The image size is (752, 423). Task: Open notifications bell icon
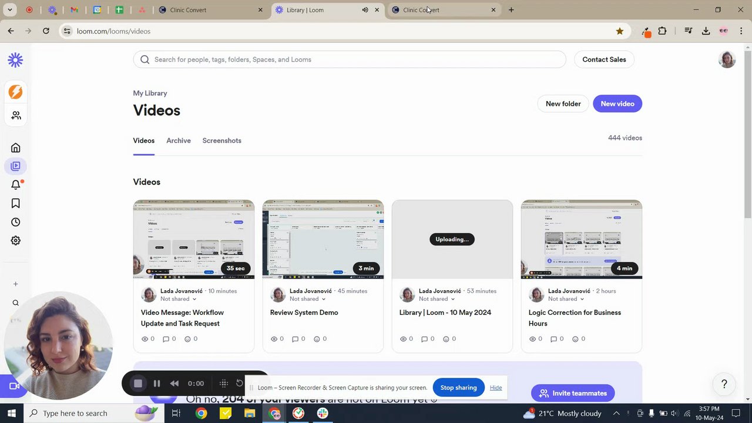pyautogui.click(x=16, y=184)
